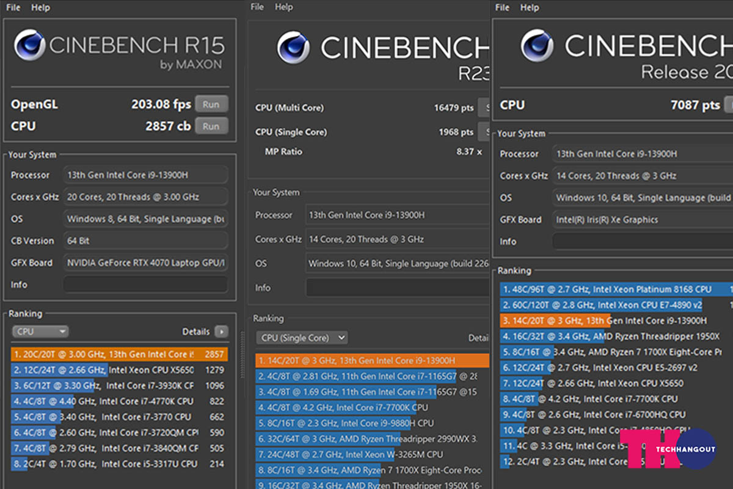Click the empty Info field in Cinebench R15
This screenshot has height=489, width=733.
coord(146,284)
